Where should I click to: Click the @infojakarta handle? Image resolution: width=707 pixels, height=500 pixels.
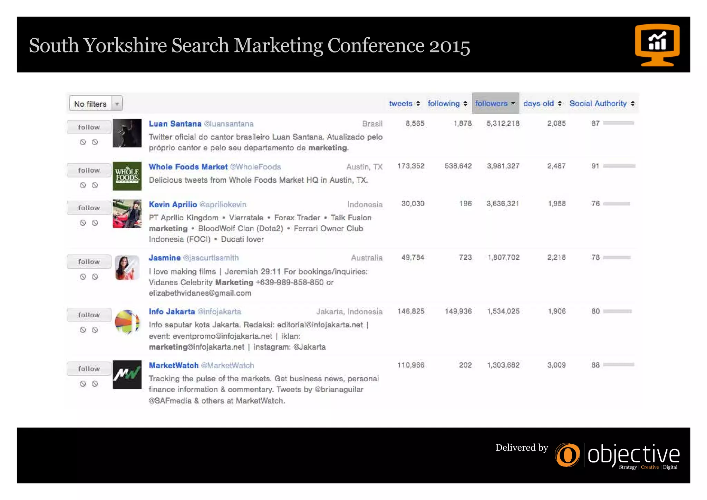[219, 311]
